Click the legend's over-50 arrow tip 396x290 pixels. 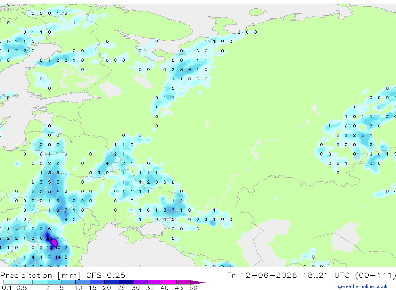pos(198,282)
